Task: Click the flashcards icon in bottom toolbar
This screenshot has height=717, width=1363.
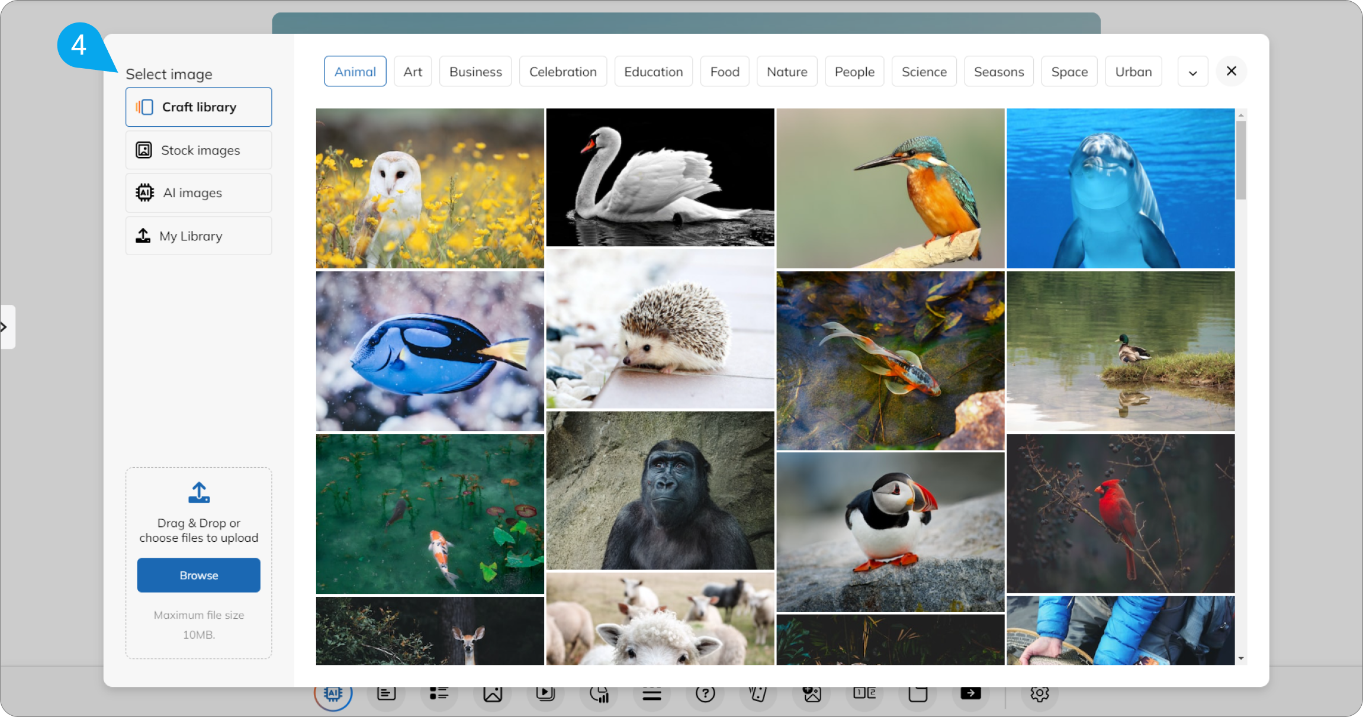Action: click(x=758, y=693)
